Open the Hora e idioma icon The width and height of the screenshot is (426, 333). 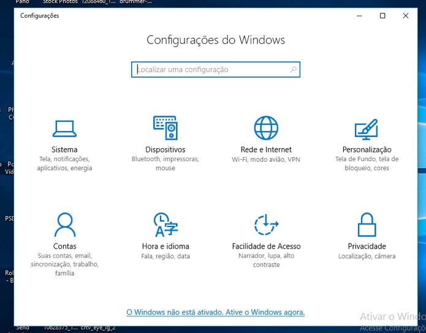pyautogui.click(x=165, y=225)
